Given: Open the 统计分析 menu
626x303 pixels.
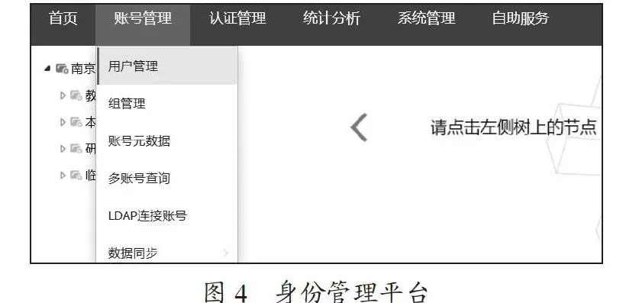Looking at the screenshot, I should [332, 18].
